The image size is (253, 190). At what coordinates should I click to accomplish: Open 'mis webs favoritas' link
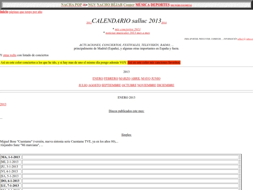[x=181, y=5]
